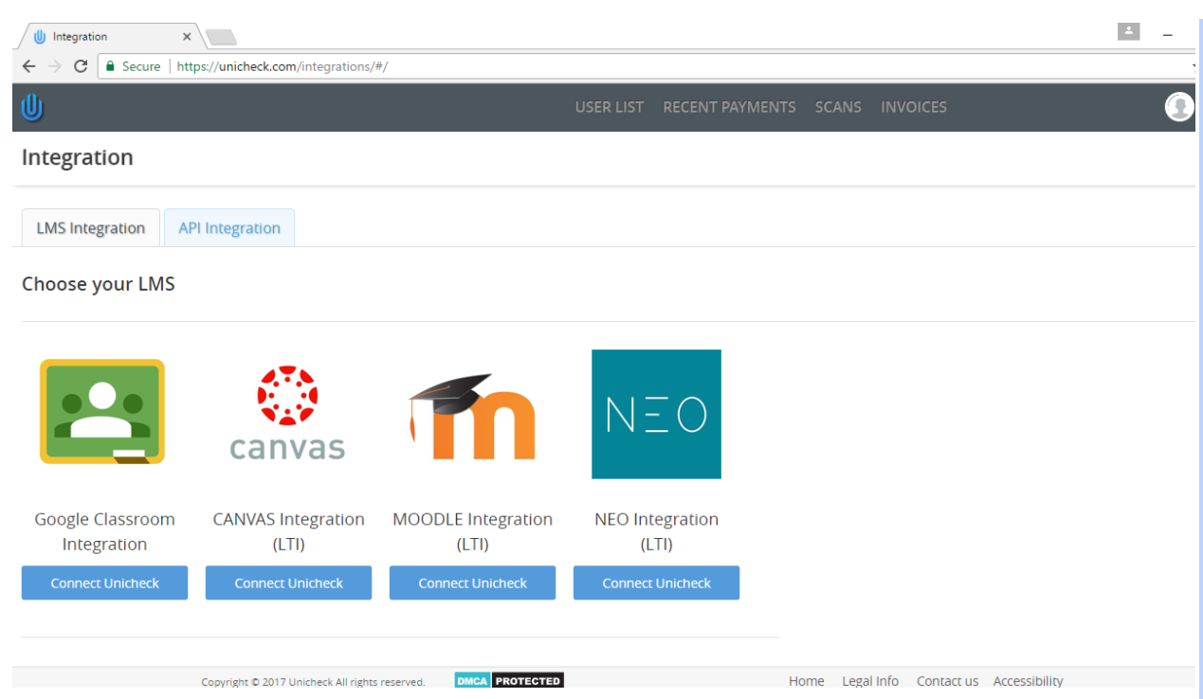Click the Google Classroom Integration label
This screenshot has height=699, width=1203.
pos(104,531)
